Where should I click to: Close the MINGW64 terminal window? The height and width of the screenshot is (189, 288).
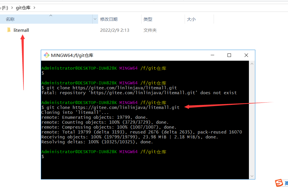point(246,55)
